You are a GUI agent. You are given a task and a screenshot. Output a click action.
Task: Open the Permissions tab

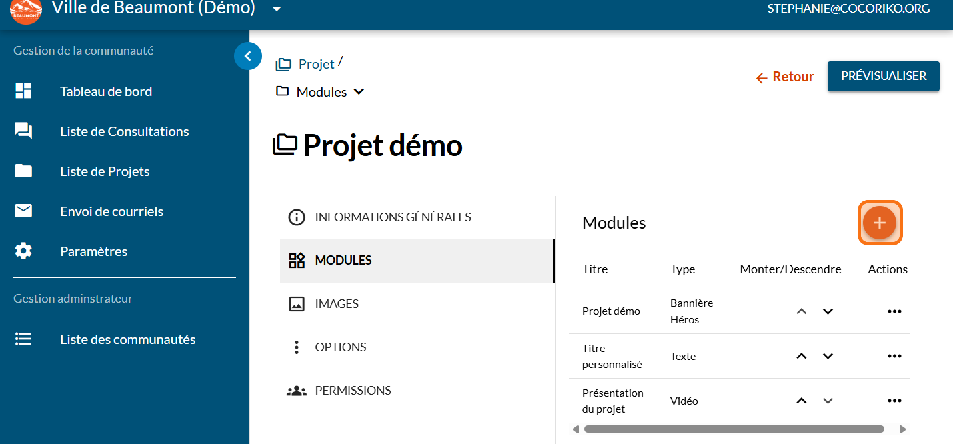pos(353,391)
